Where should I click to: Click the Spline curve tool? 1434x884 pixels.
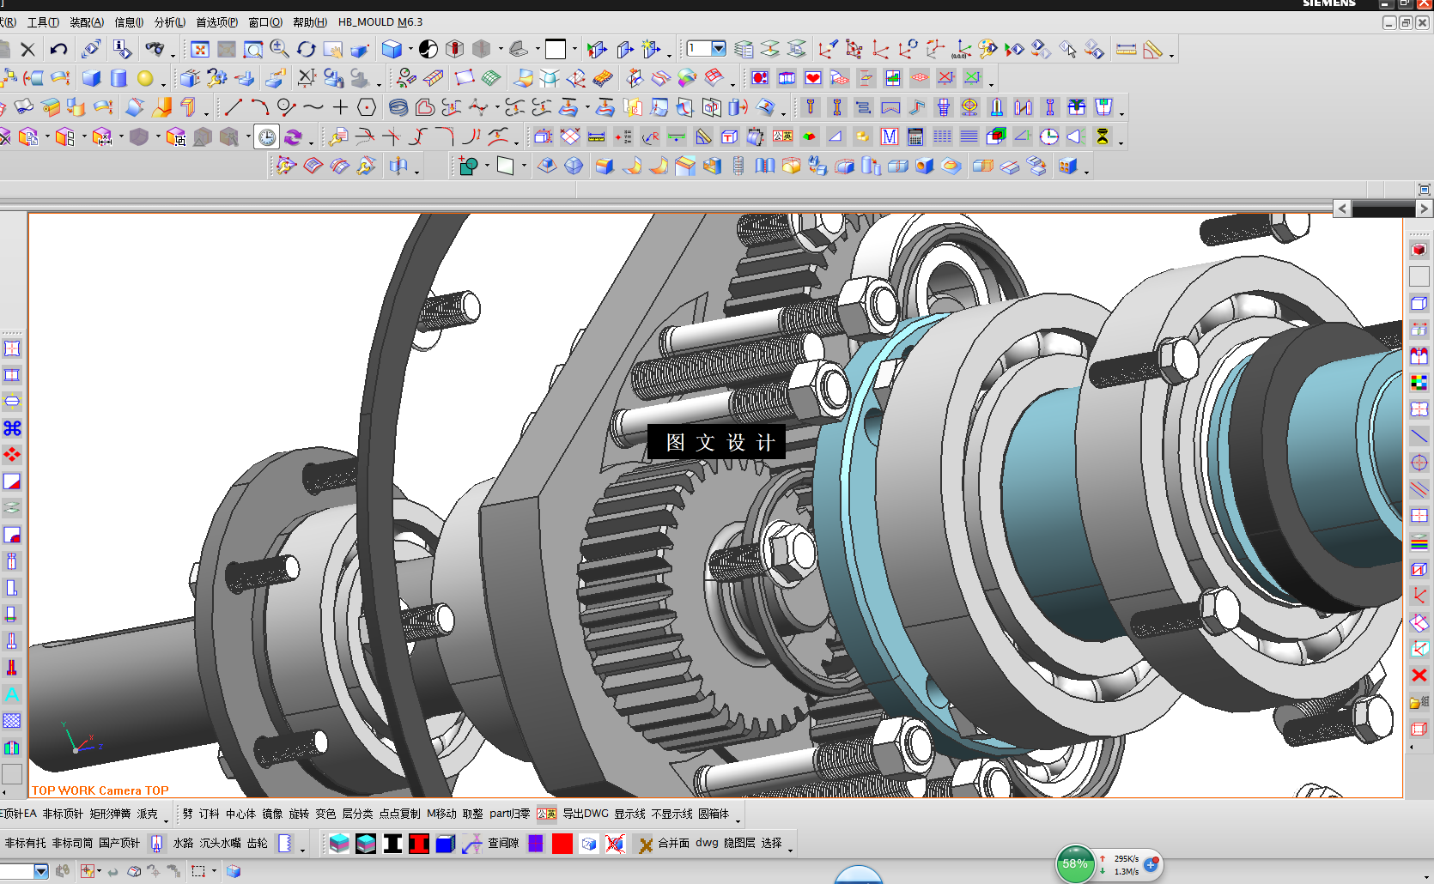click(x=313, y=107)
